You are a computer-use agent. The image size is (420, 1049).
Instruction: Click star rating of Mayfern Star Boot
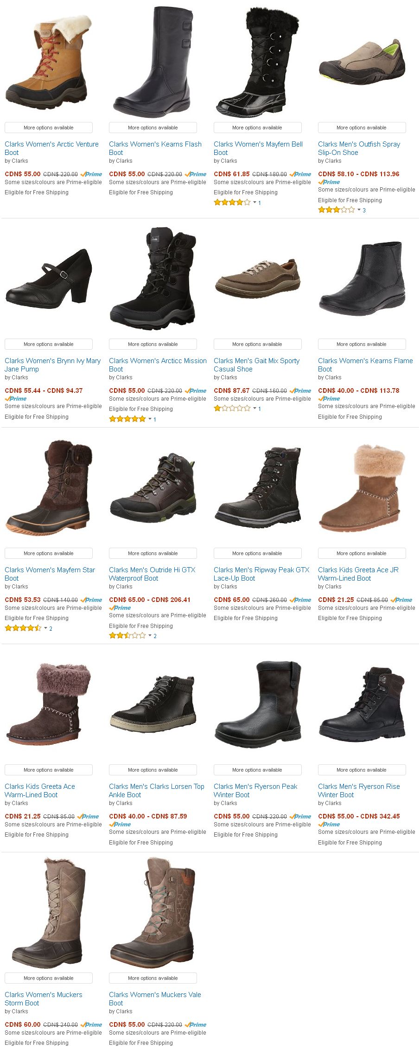pyautogui.click(x=23, y=628)
